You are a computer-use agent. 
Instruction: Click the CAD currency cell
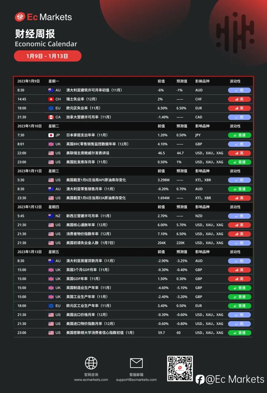[199, 117]
